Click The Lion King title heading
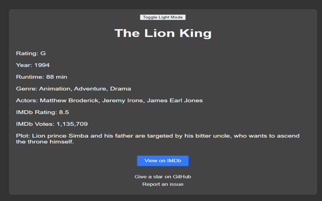 [x=163, y=33]
